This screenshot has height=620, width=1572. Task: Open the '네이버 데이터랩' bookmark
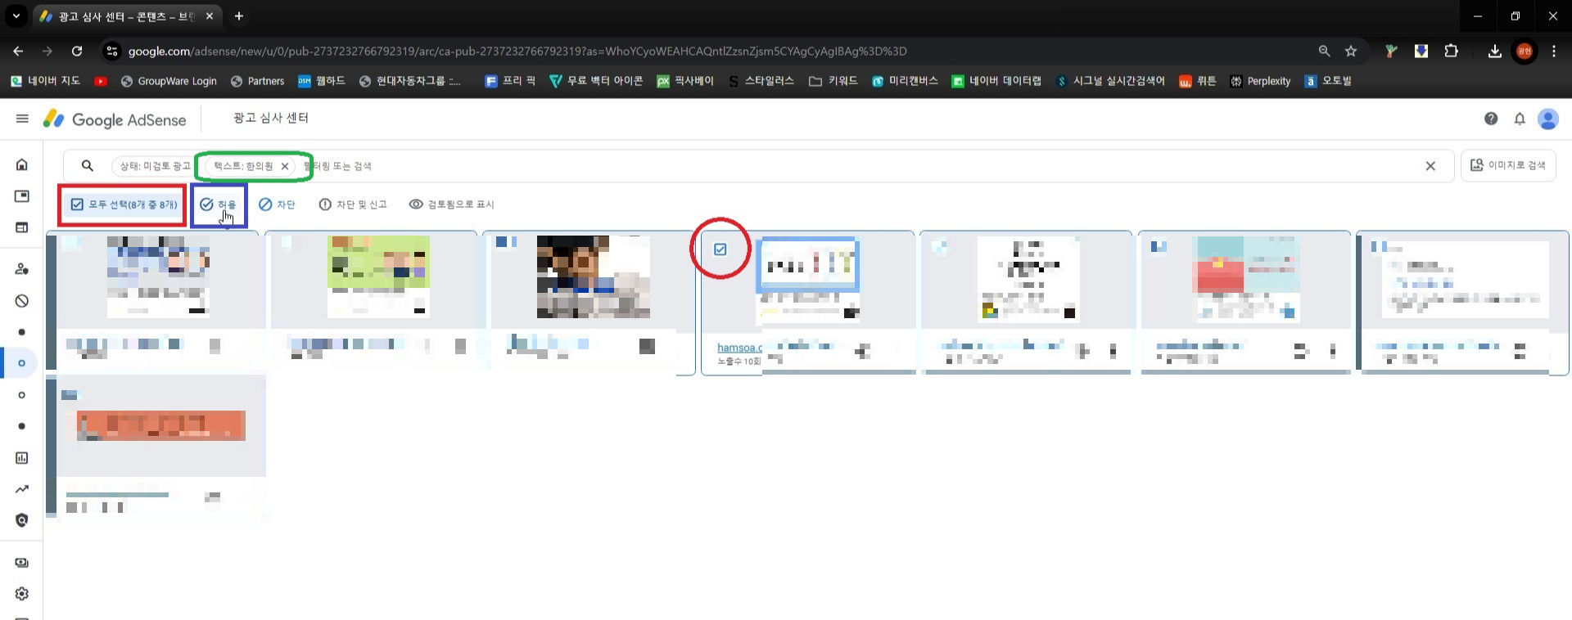pyautogui.click(x=996, y=81)
